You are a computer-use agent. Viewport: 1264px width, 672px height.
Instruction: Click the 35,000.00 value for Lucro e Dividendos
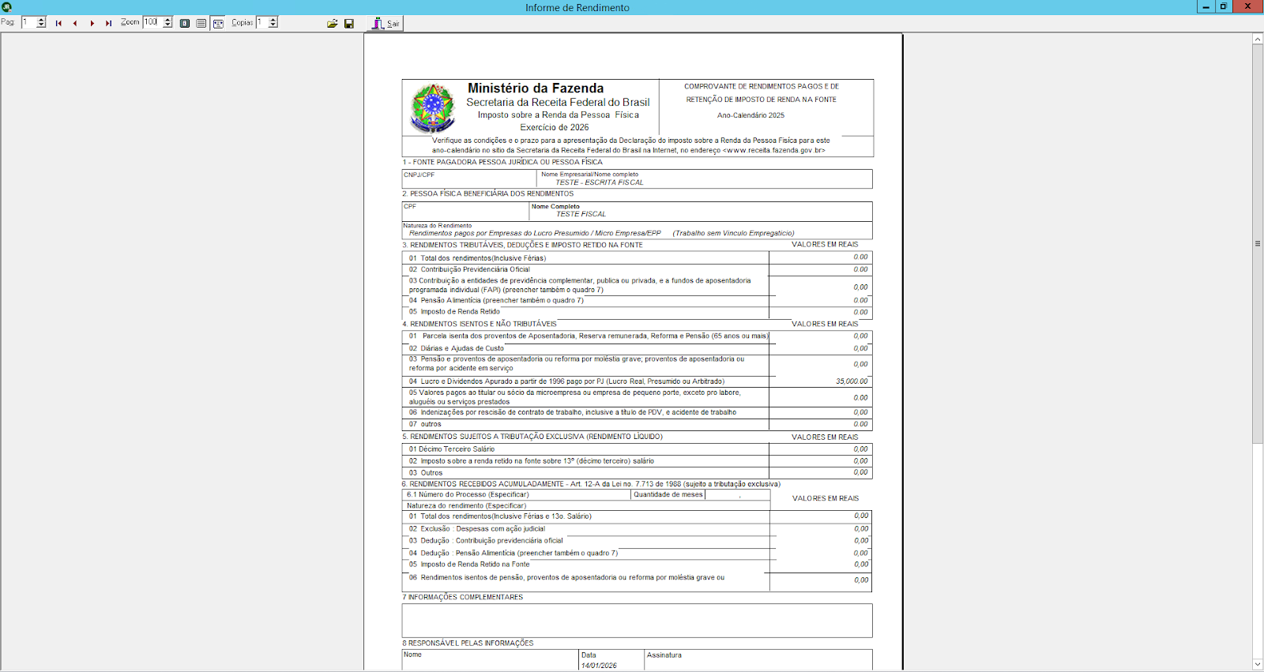click(x=852, y=381)
